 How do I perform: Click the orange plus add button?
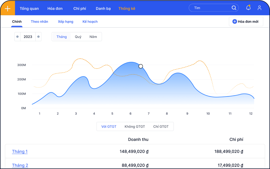click(8, 8)
